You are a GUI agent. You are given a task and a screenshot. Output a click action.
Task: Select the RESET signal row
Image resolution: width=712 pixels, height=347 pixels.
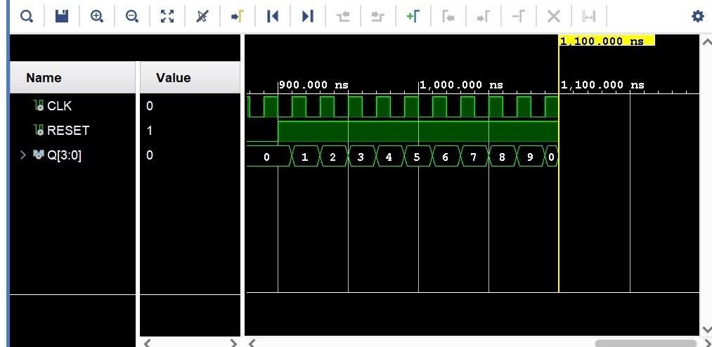point(67,131)
